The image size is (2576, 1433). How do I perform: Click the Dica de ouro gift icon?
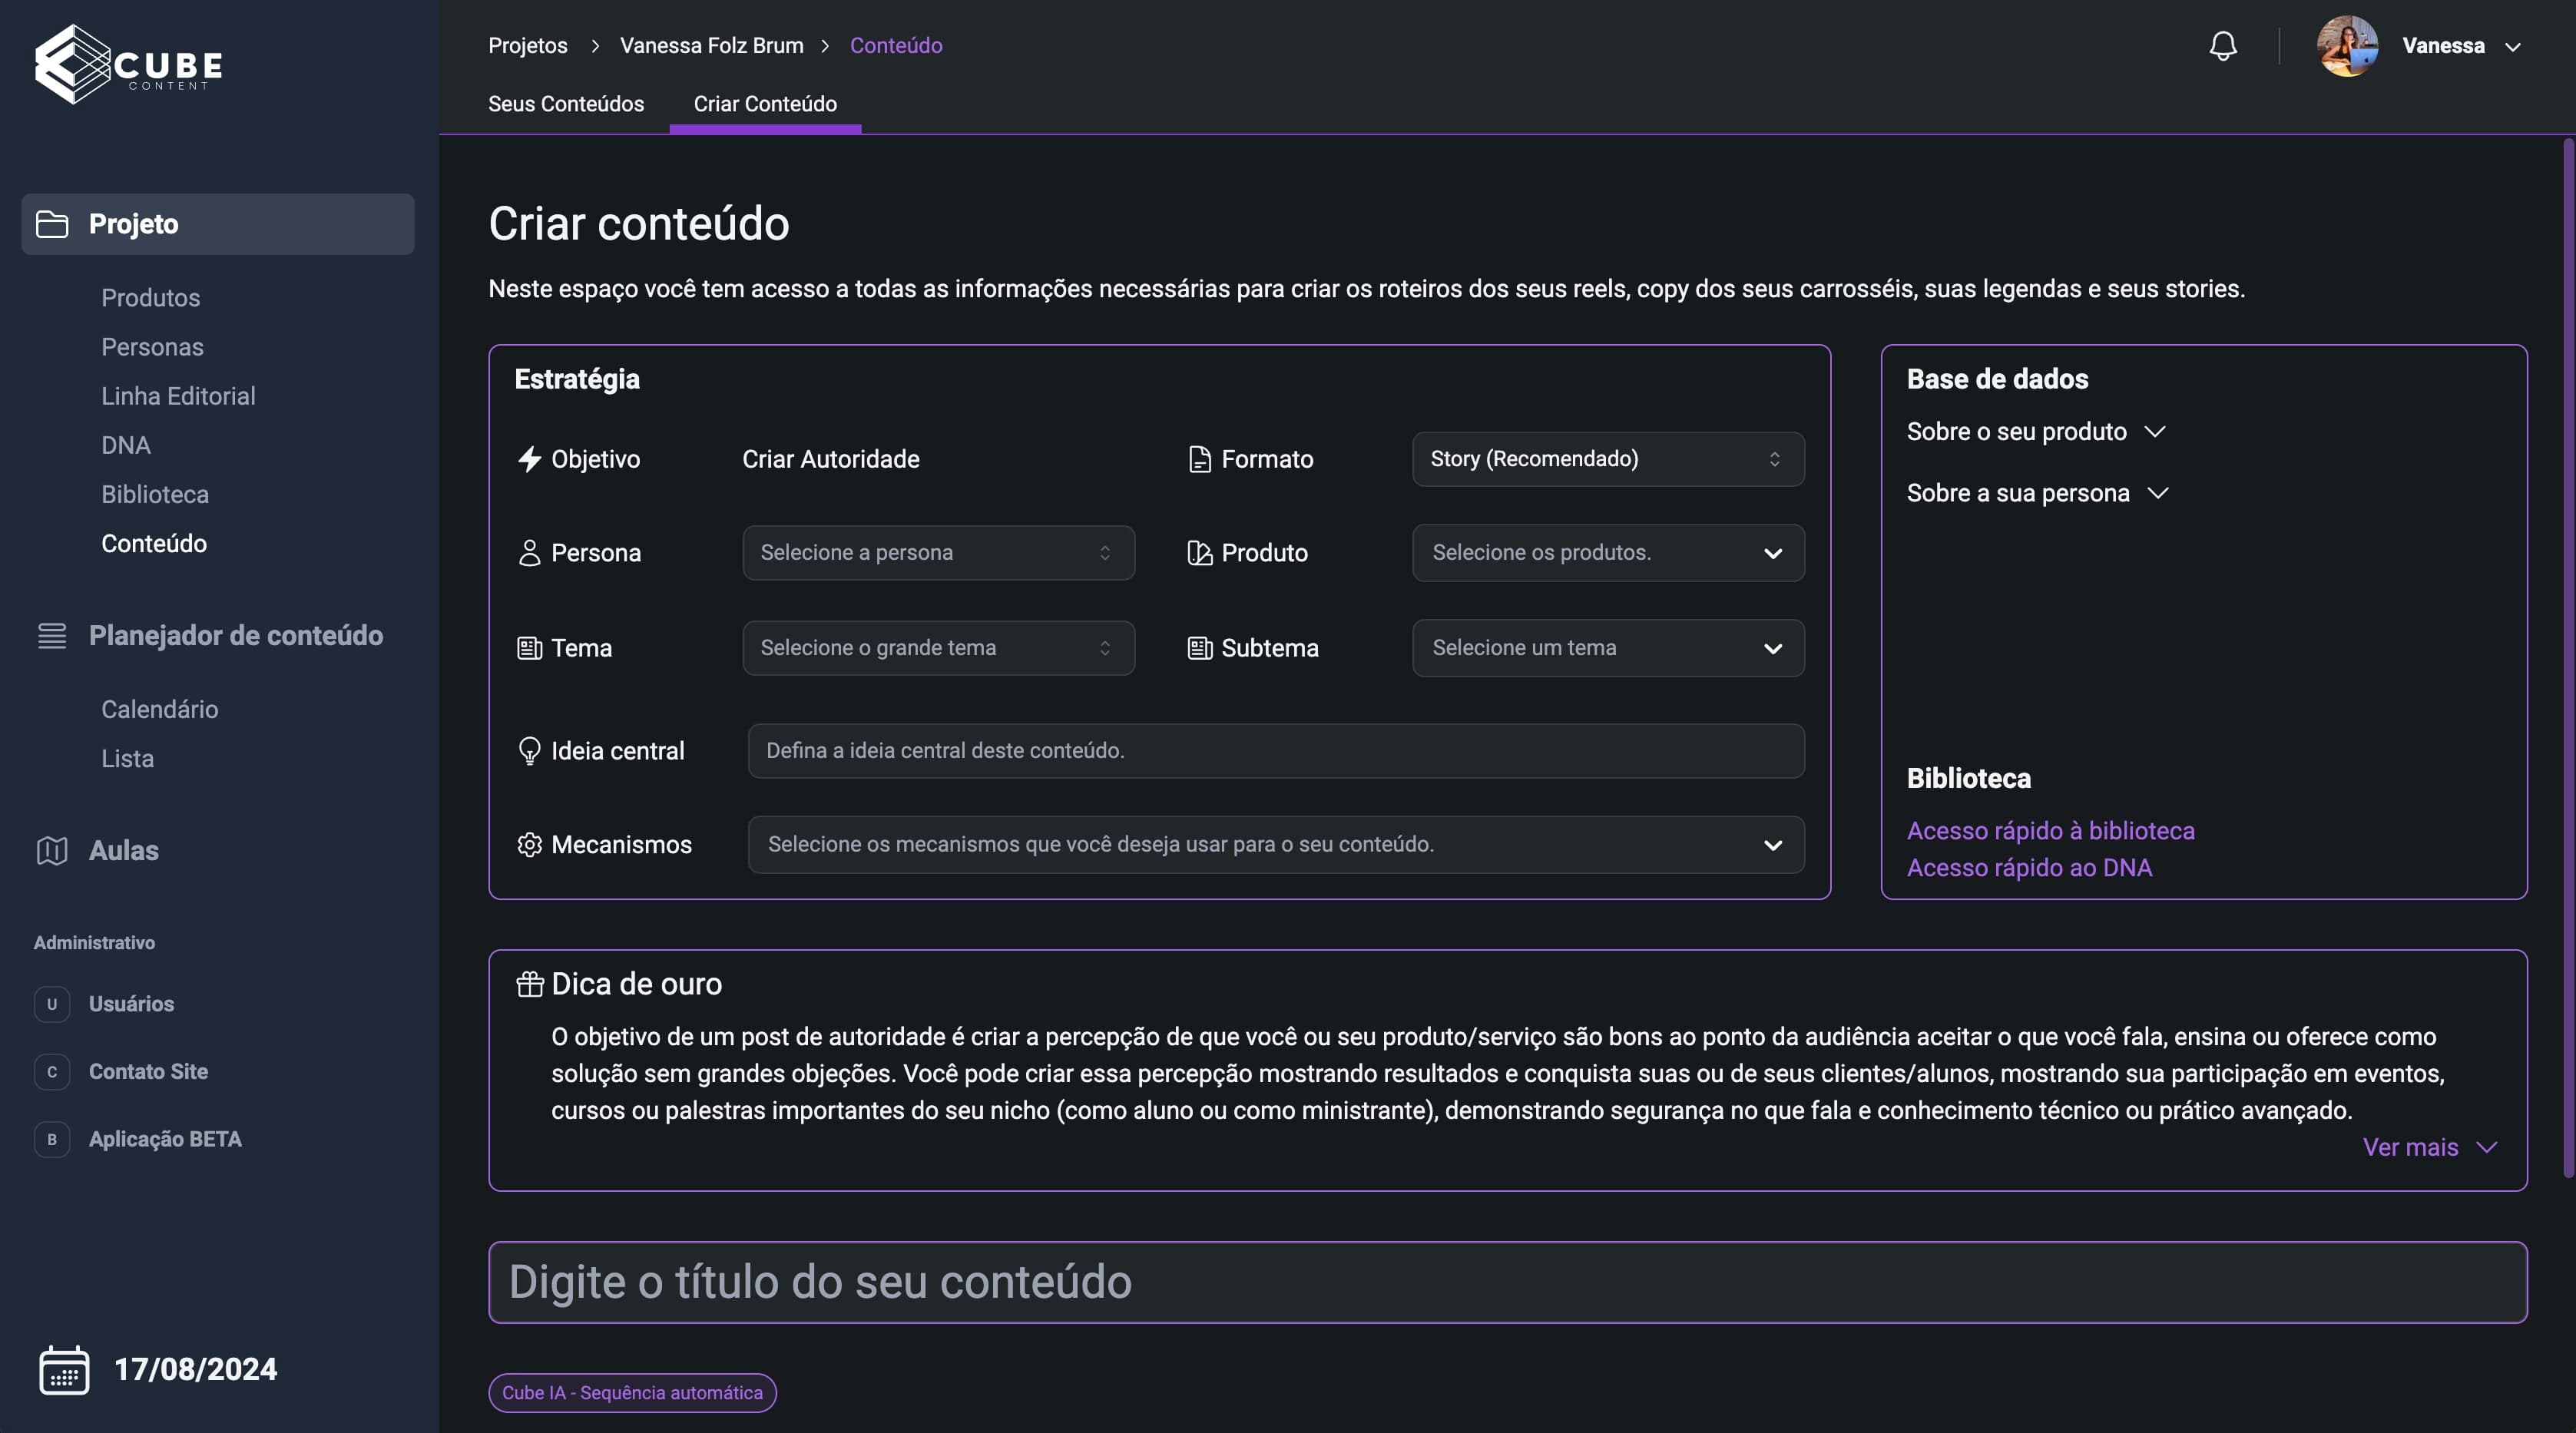pos(529,984)
